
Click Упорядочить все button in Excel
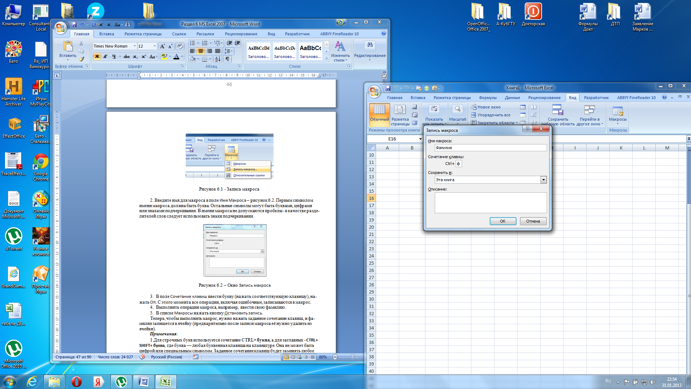point(491,115)
